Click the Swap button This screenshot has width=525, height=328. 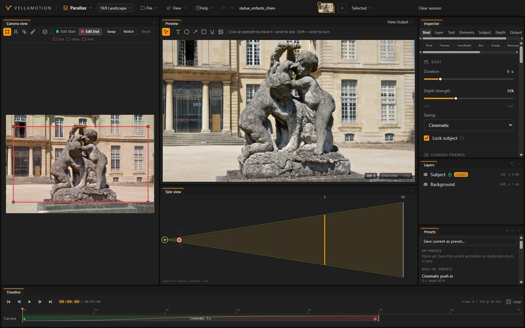(111, 31)
